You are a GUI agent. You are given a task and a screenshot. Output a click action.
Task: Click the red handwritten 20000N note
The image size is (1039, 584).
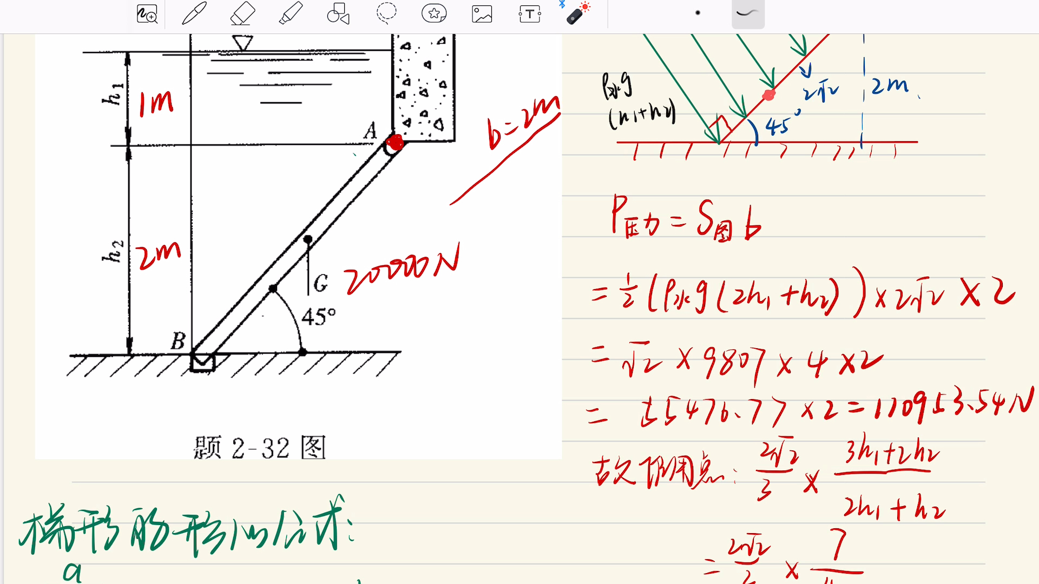click(x=403, y=269)
